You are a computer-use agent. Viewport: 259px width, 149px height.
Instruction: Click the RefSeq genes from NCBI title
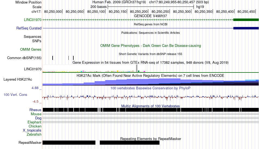(150, 24)
